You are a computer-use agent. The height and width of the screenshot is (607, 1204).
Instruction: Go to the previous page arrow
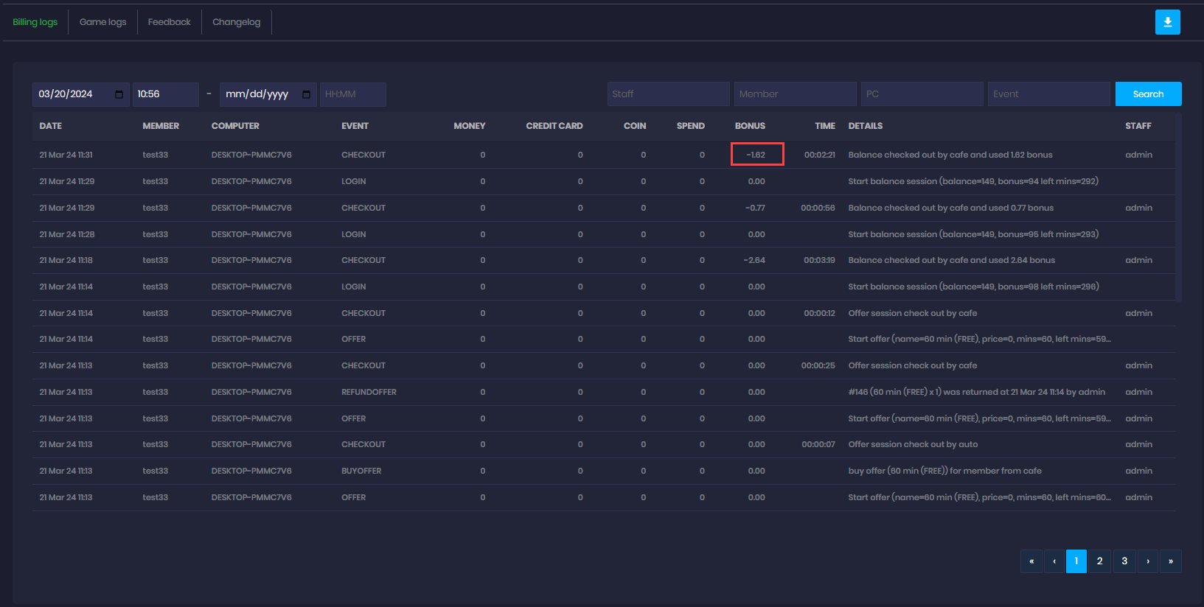(1054, 561)
